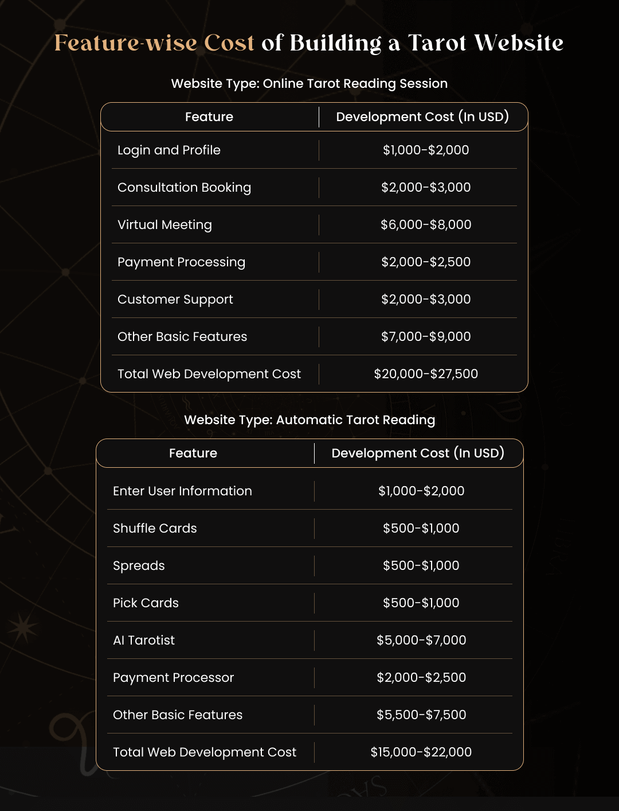The height and width of the screenshot is (811, 619).
Task: Select the Automatic Tarot Reading subtitle
Action: click(309, 420)
